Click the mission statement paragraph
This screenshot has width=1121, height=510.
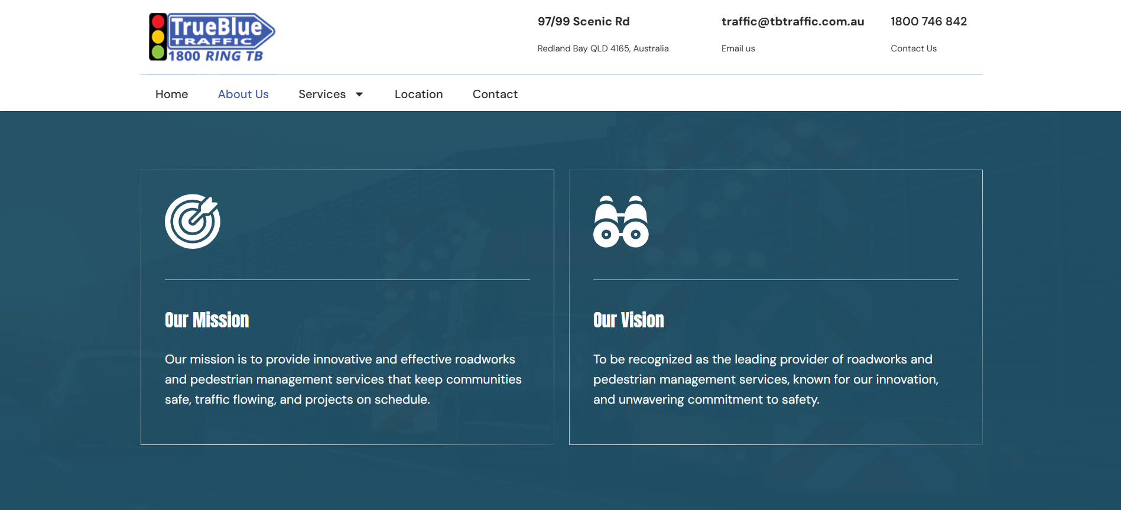point(343,379)
